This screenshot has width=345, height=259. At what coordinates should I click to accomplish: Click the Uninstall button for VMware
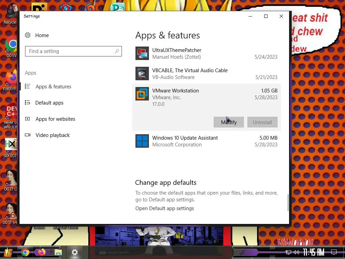(x=262, y=122)
